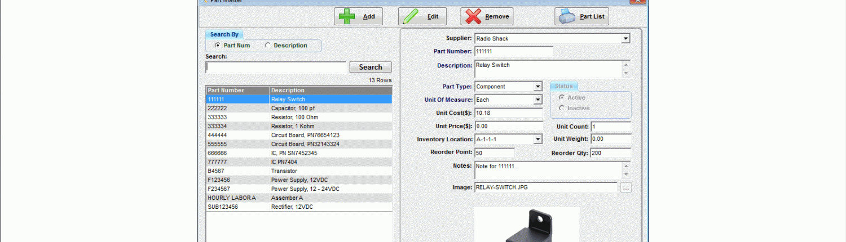Select the Description search radio button
This screenshot has height=242, width=846.
click(x=268, y=46)
